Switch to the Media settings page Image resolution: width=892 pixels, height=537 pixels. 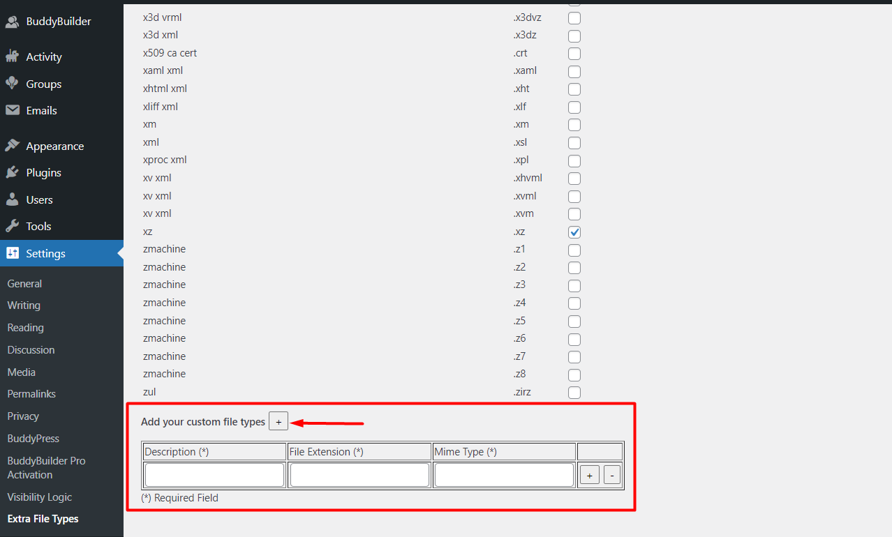click(21, 372)
